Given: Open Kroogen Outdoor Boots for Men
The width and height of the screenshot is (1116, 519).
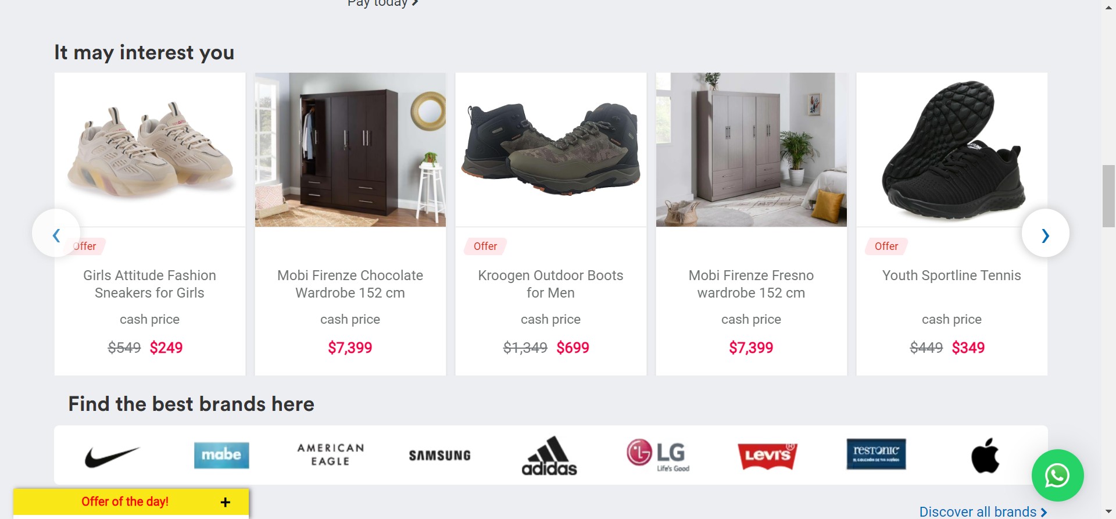Looking at the screenshot, I should coord(550,284).
